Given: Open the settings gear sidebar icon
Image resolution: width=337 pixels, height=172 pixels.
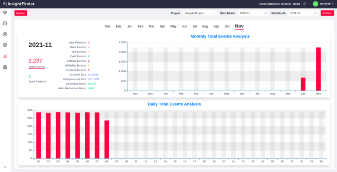Looking at the screenshot, I should [x=5, y=67].
